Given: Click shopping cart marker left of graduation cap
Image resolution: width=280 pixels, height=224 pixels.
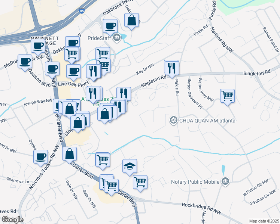Looking at the screenshot, I should point(103,159).
